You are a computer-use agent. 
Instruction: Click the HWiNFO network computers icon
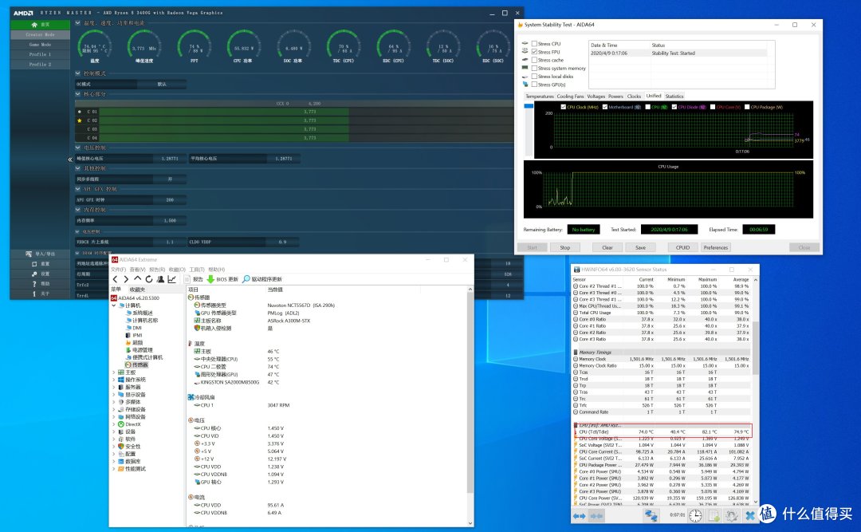(x=651, y=515)
